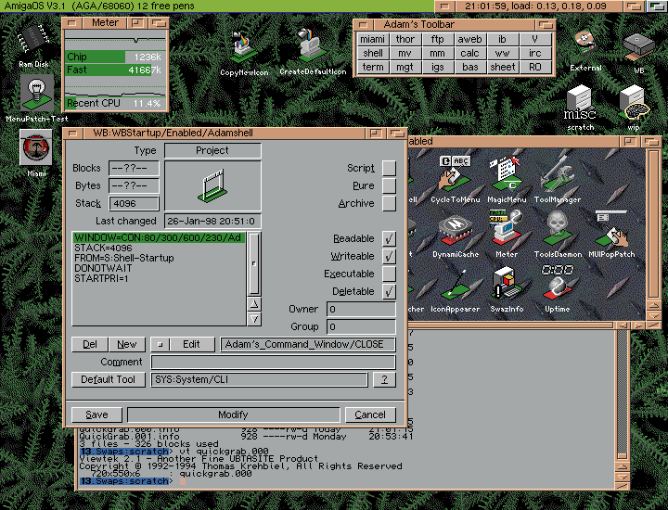Open the WB disk icon
668x510 pixels.
[638, 47]
